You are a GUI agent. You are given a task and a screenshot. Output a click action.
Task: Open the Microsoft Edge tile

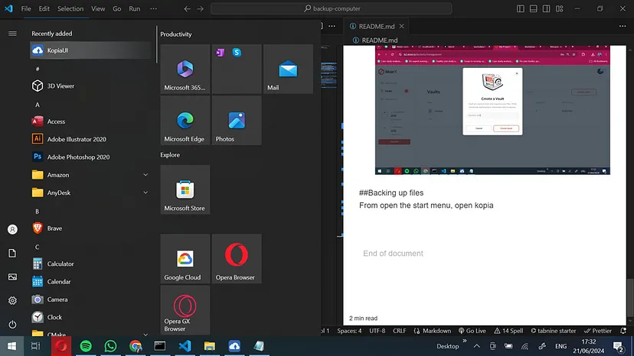185,121
